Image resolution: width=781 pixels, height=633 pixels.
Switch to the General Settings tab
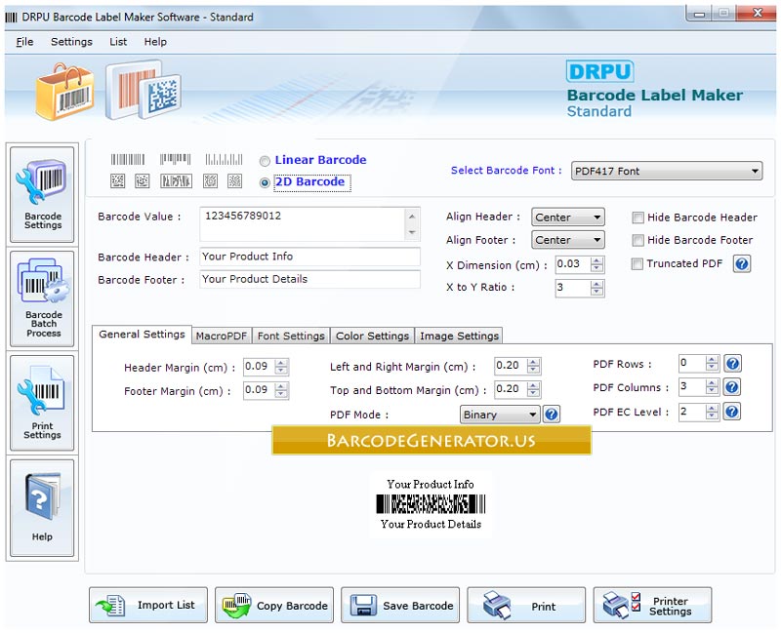pyautogui.click(x=142, y=335)
